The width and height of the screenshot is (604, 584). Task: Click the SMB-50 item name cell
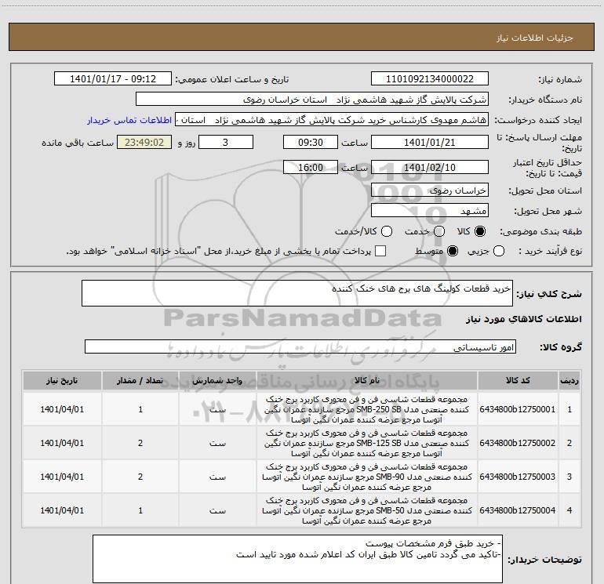point(367,510)
